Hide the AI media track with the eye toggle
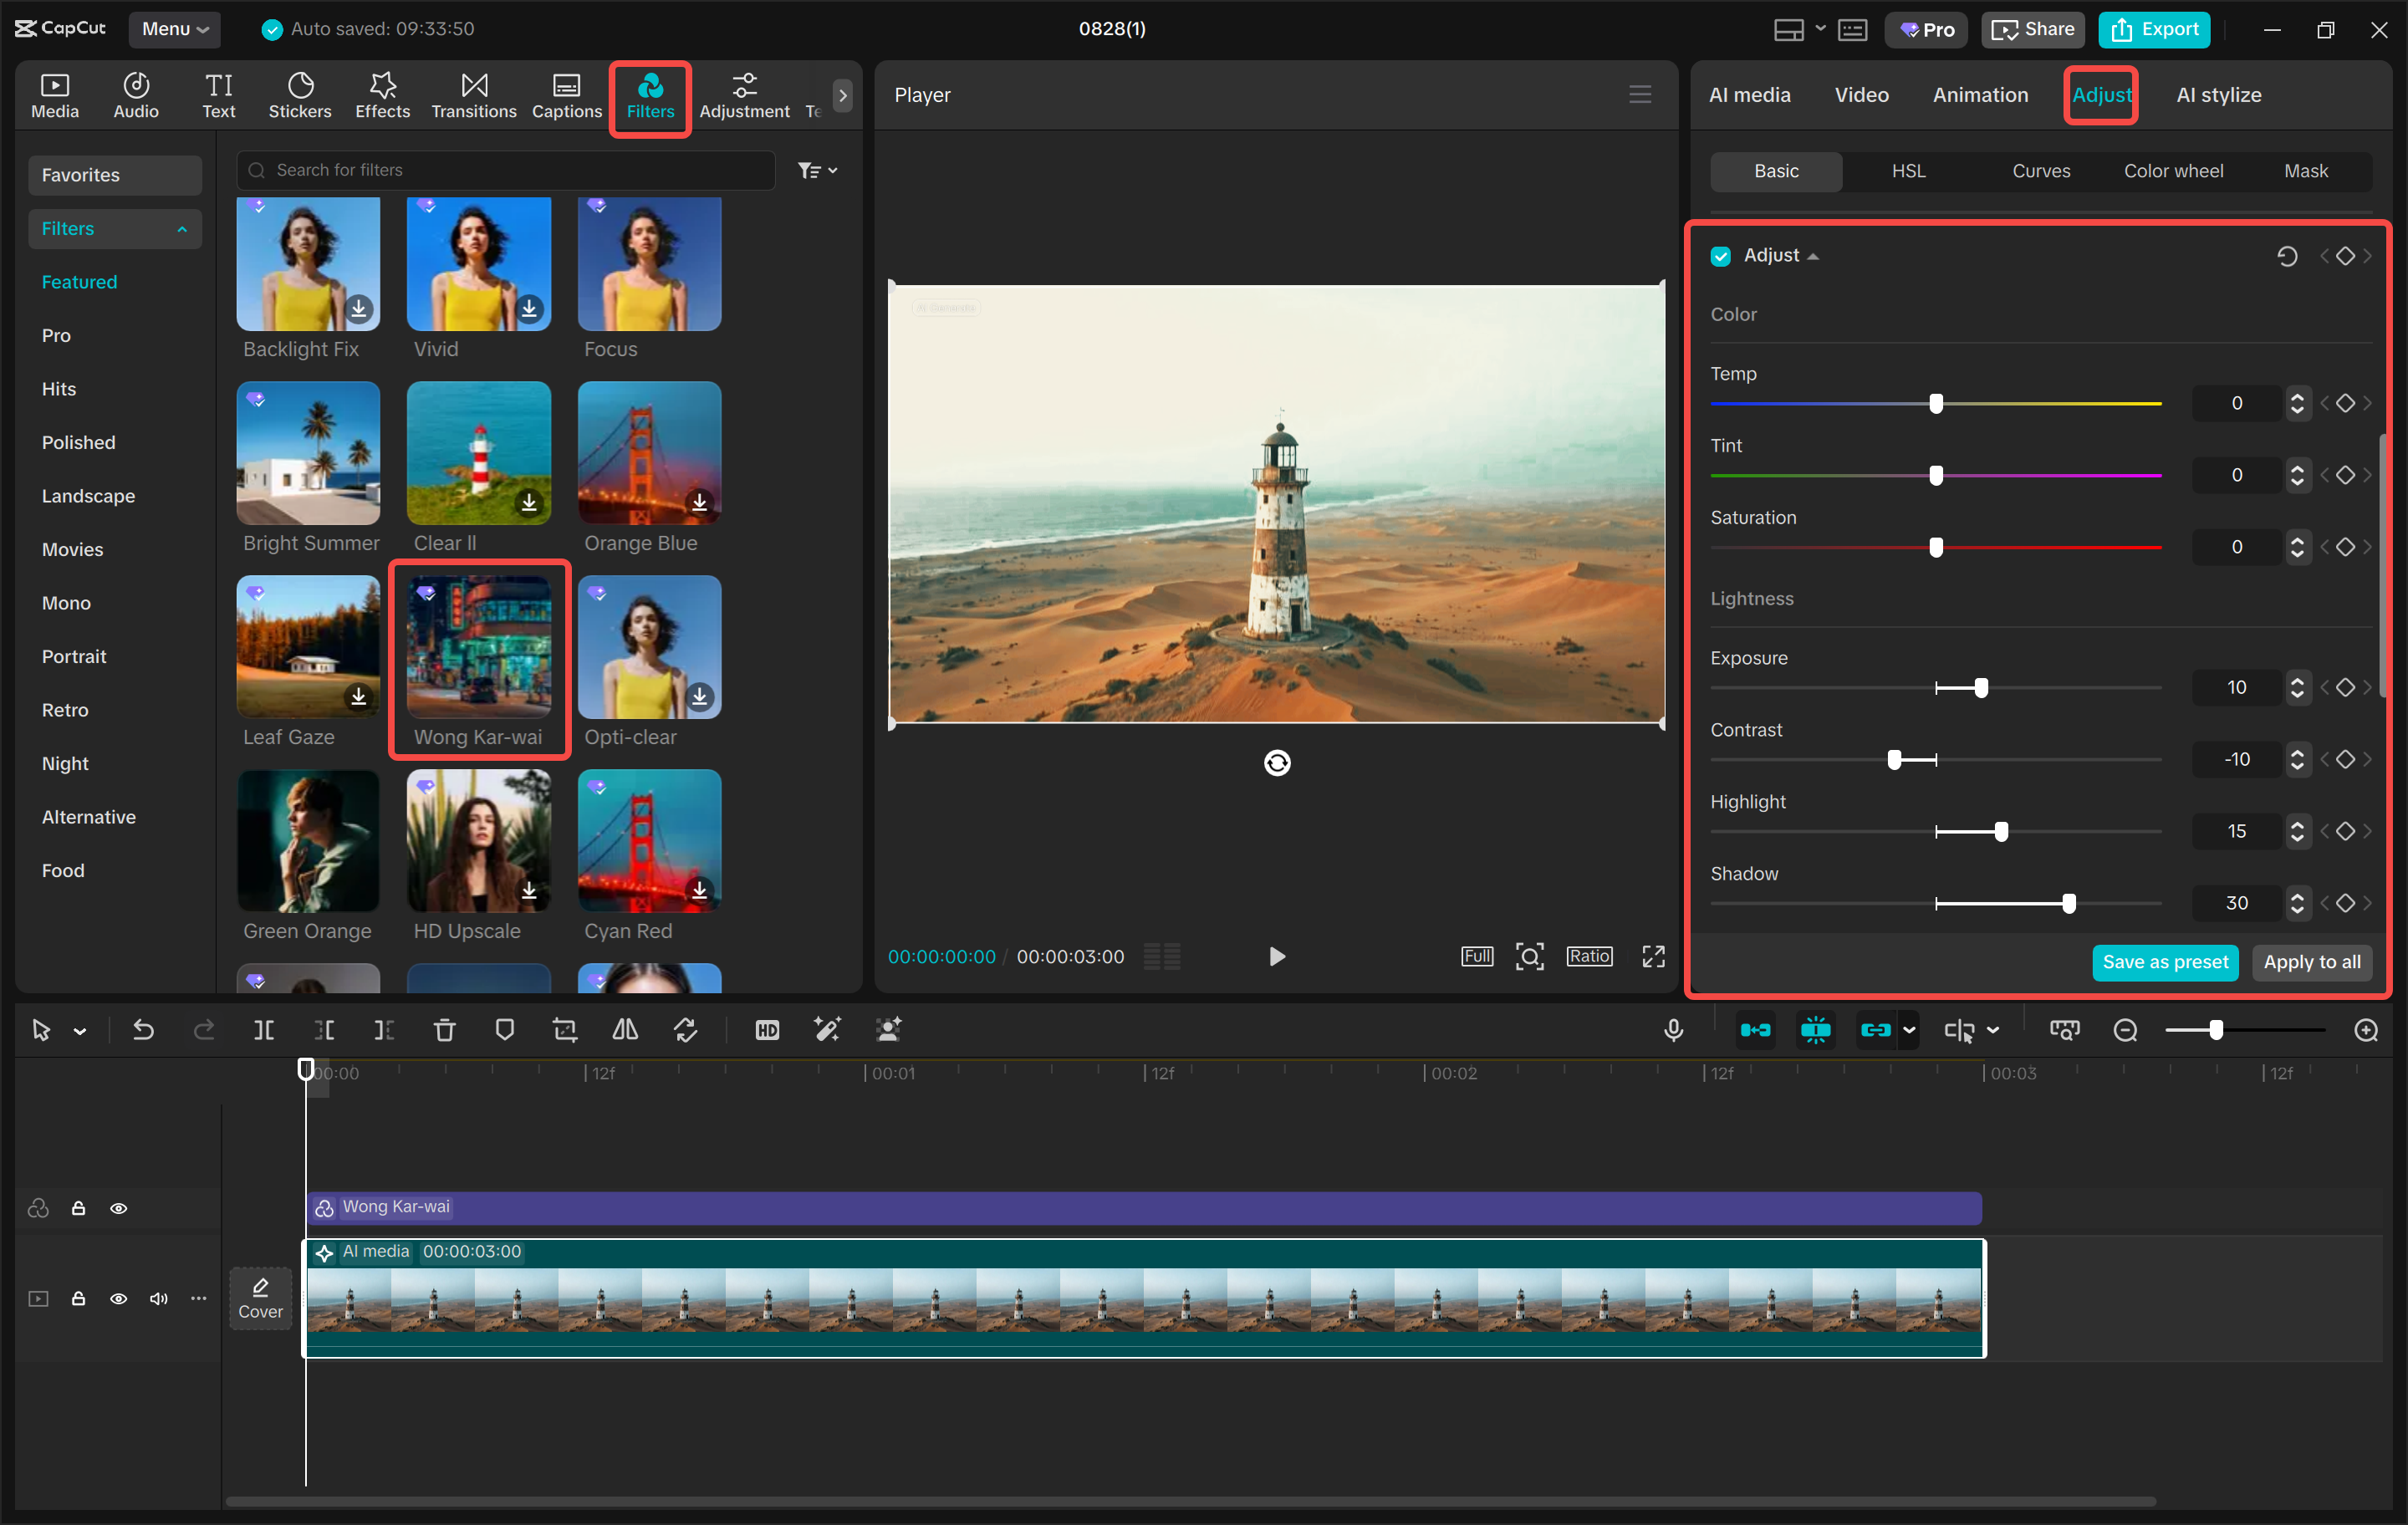 point(118,1298)
